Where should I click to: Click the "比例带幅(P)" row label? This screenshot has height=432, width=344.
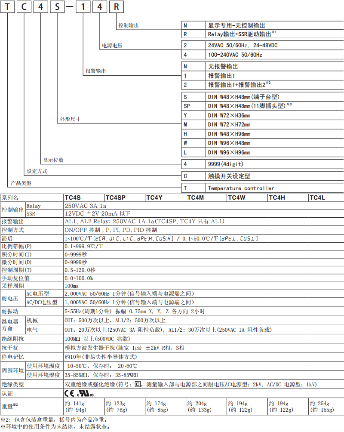click(x=16, y=246)
